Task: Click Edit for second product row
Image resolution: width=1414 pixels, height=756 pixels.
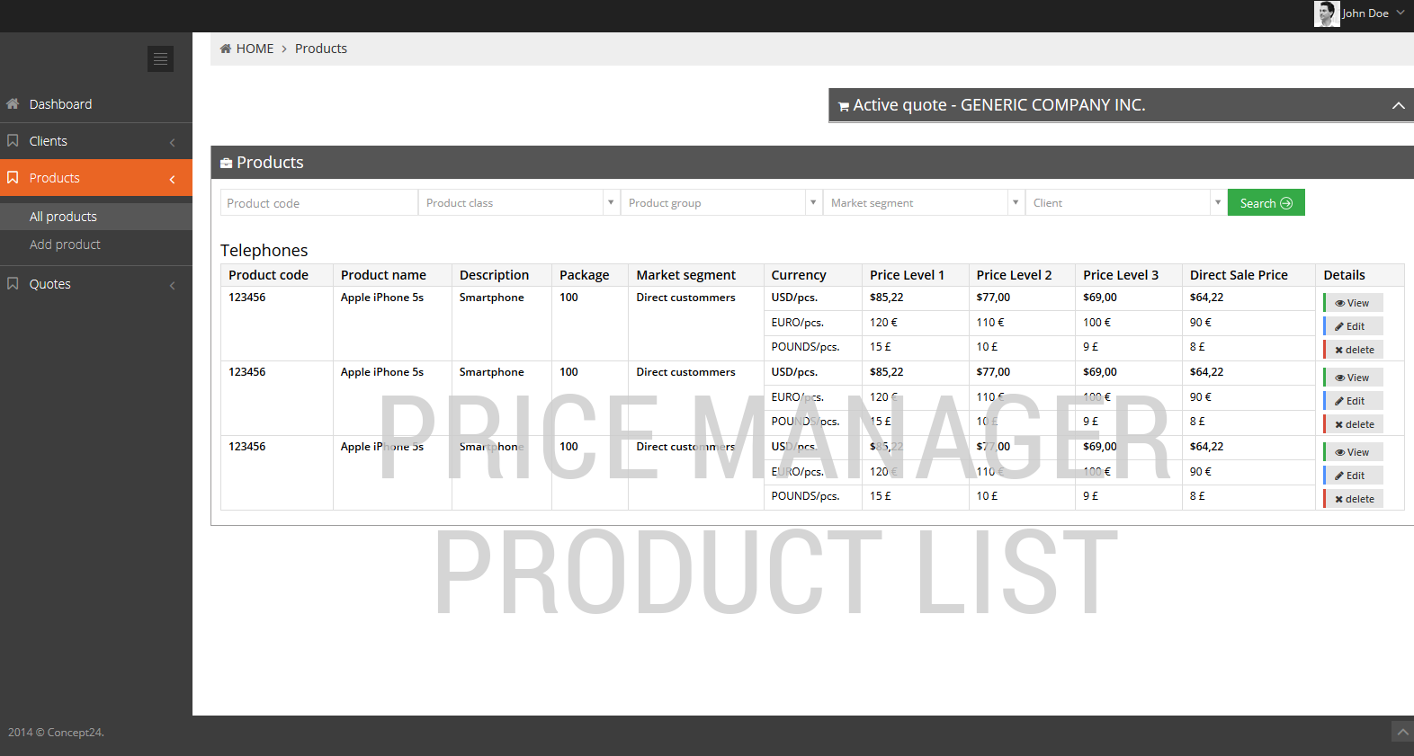Action: (x=1353, y=401)
